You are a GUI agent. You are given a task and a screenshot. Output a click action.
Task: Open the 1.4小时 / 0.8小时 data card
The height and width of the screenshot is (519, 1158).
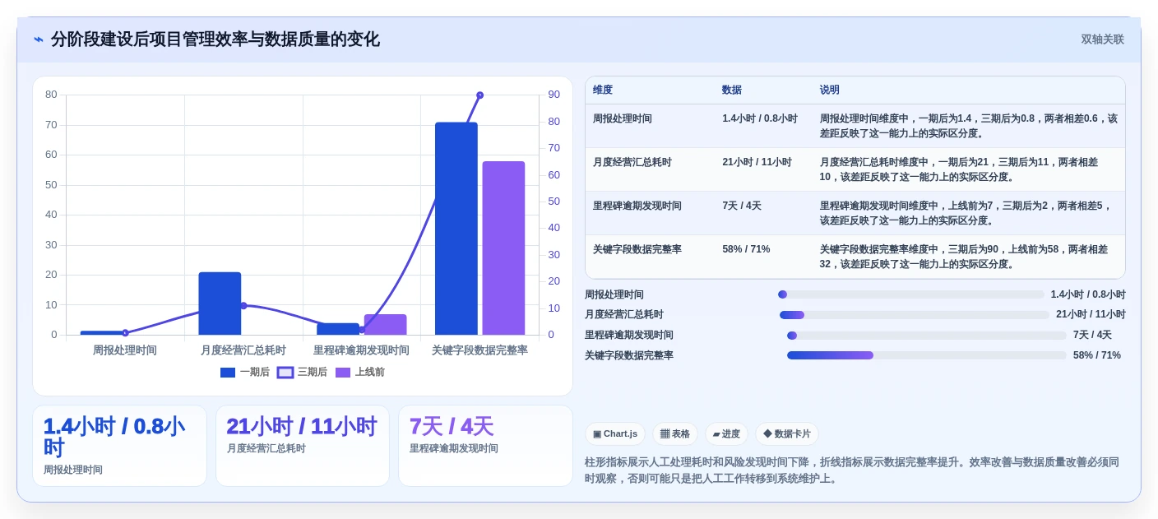click(119, 446)
